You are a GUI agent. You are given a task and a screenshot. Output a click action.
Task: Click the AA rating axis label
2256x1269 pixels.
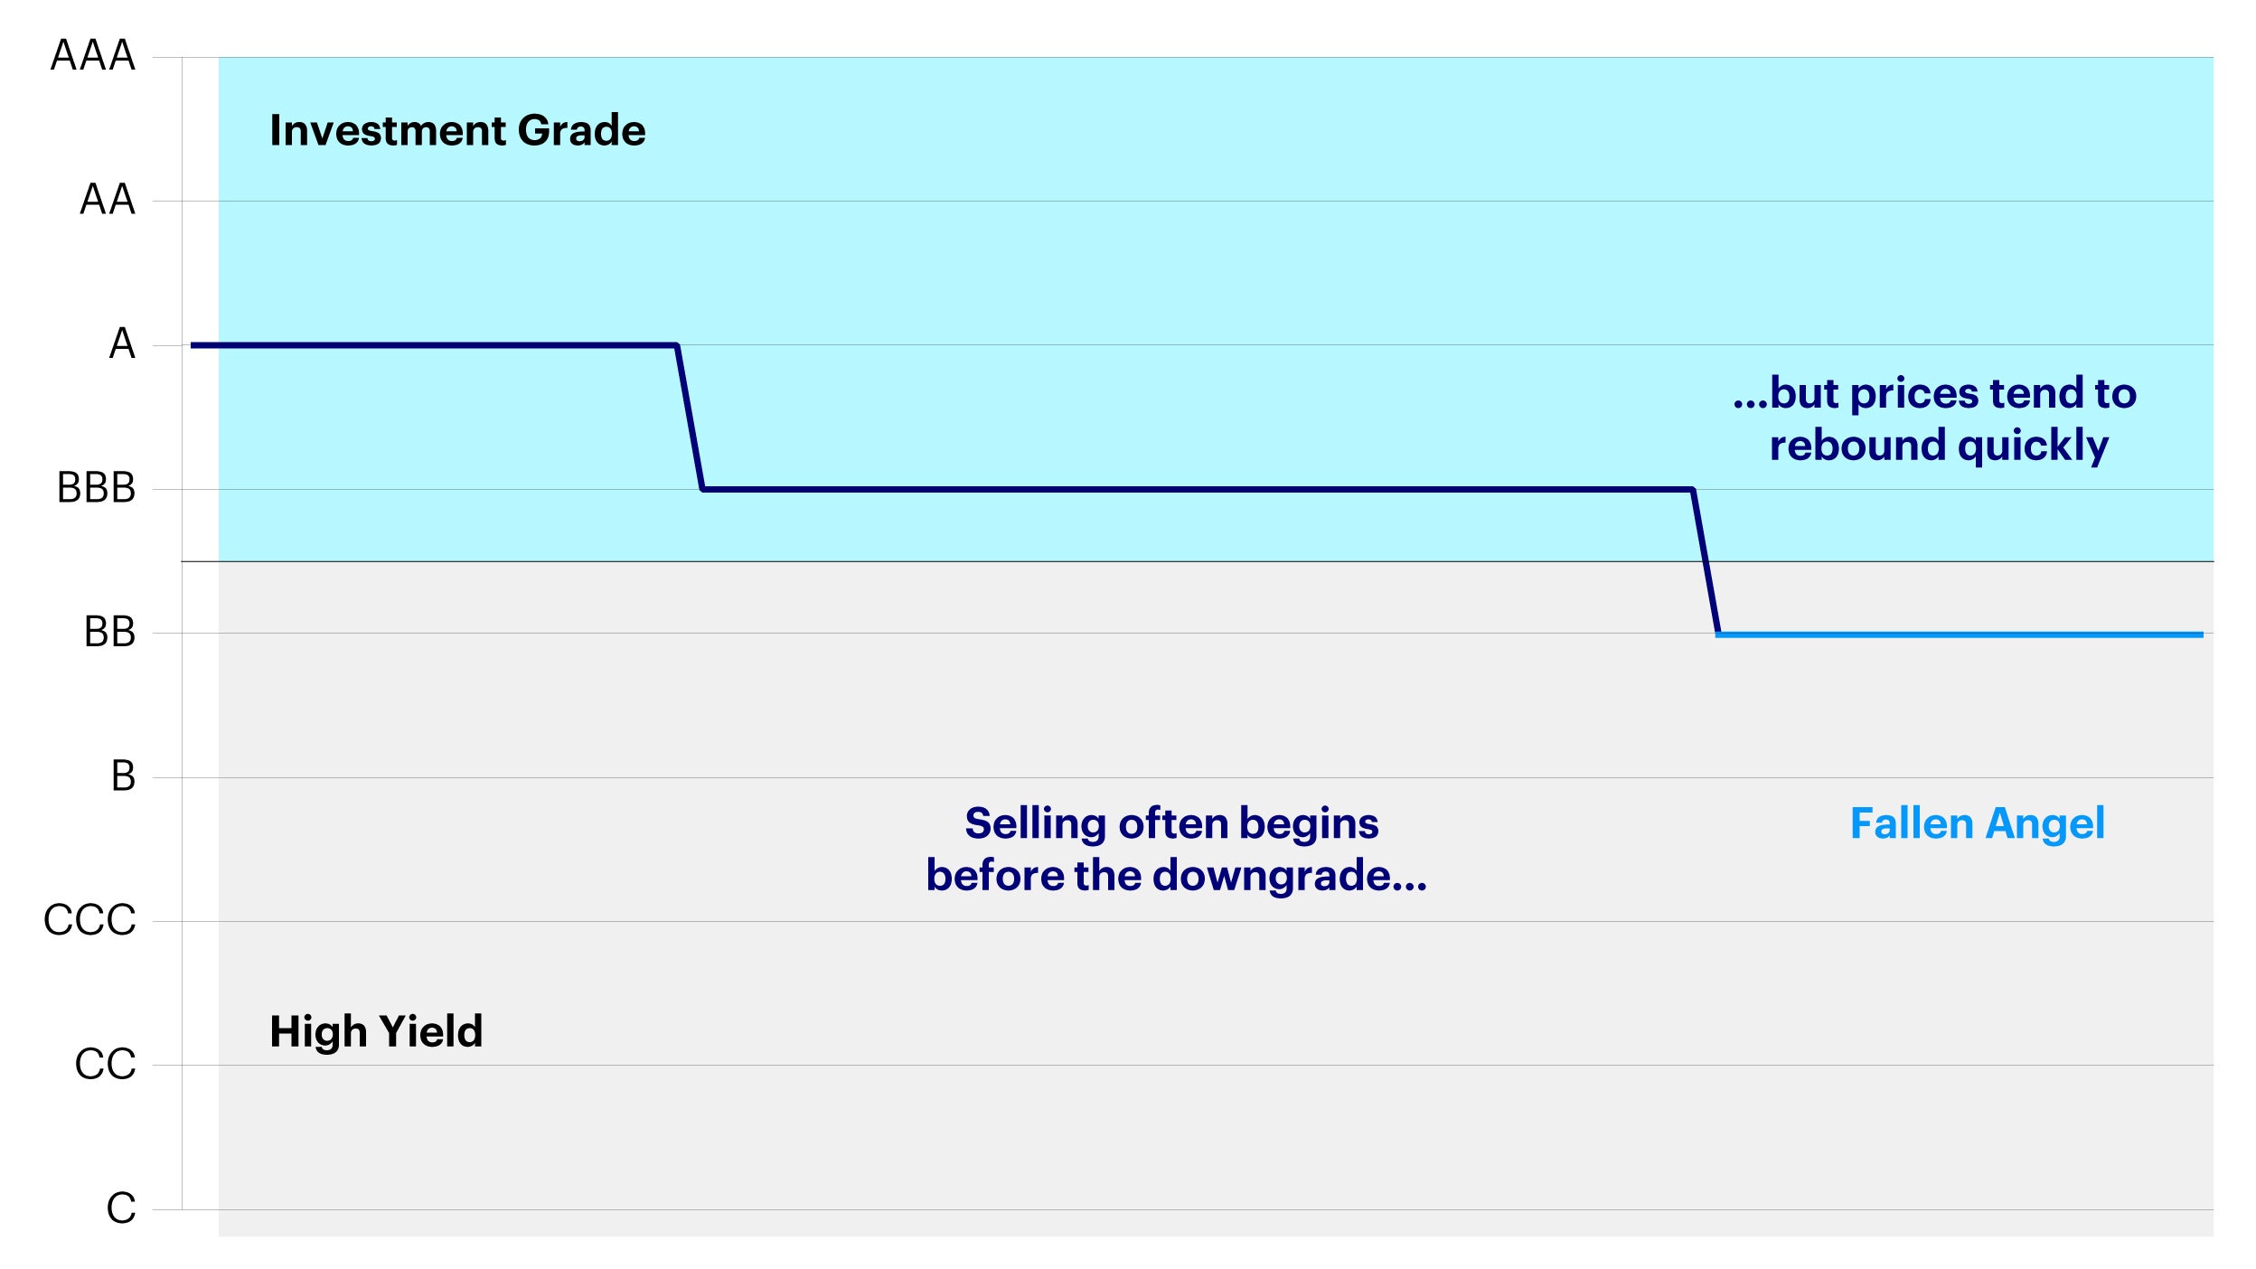[x=108, y=199]
